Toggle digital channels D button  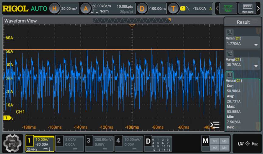click(x=148, y=141)
